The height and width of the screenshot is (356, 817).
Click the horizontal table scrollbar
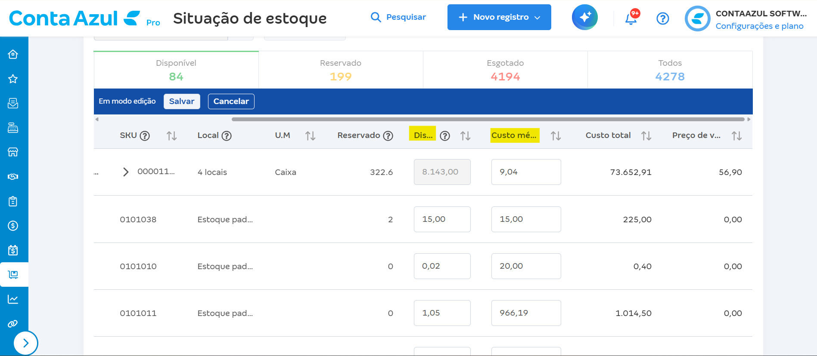pyautogui.click(x=488, y=119)
